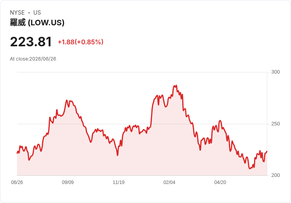Click the 250 y-axis label
291x203 pixels.
tap(276, 124)
